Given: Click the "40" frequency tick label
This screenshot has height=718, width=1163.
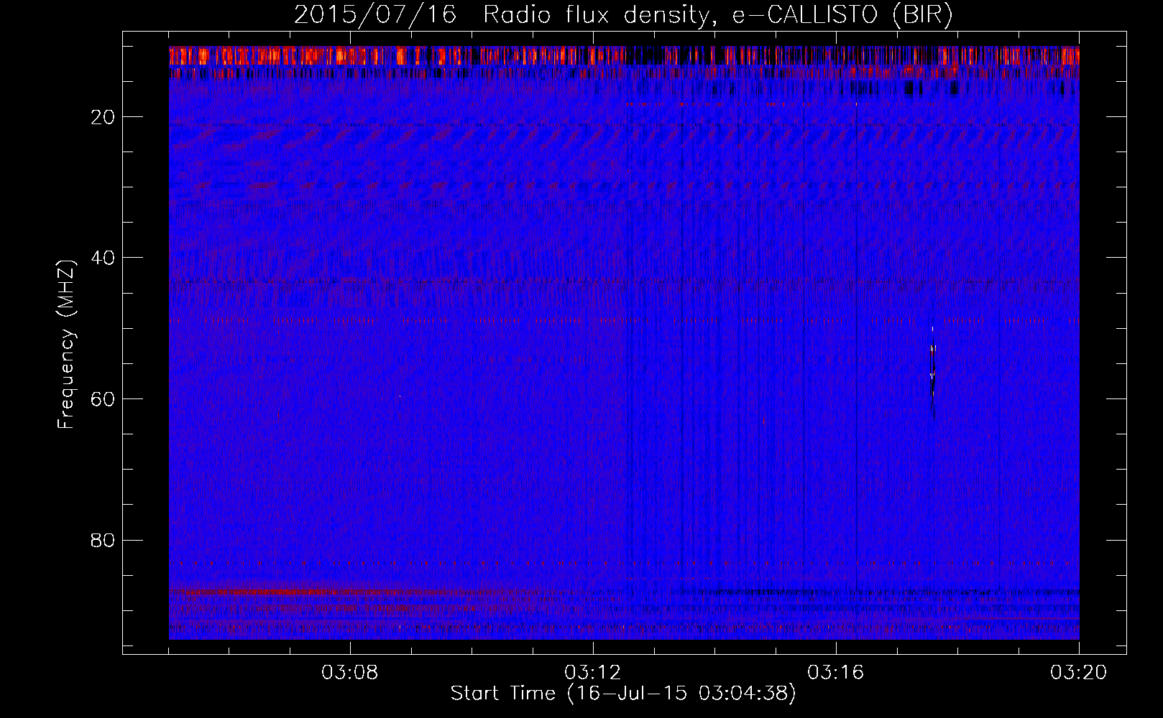Looking at the screenshot, I should [104, 258].
